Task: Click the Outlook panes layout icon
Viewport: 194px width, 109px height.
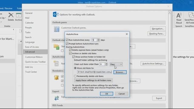Action: click(57, 29)
